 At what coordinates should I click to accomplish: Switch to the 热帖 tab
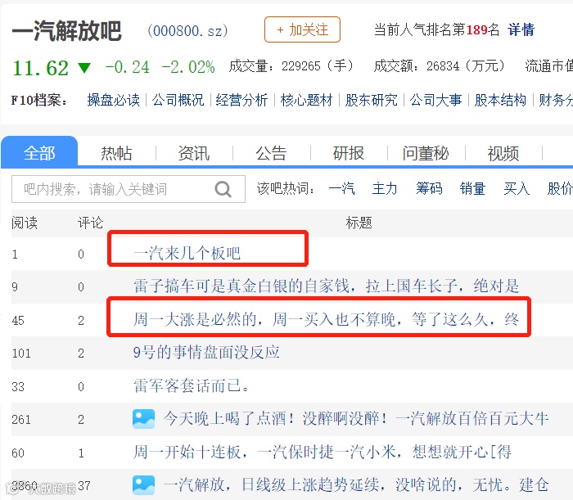point(116,153)
